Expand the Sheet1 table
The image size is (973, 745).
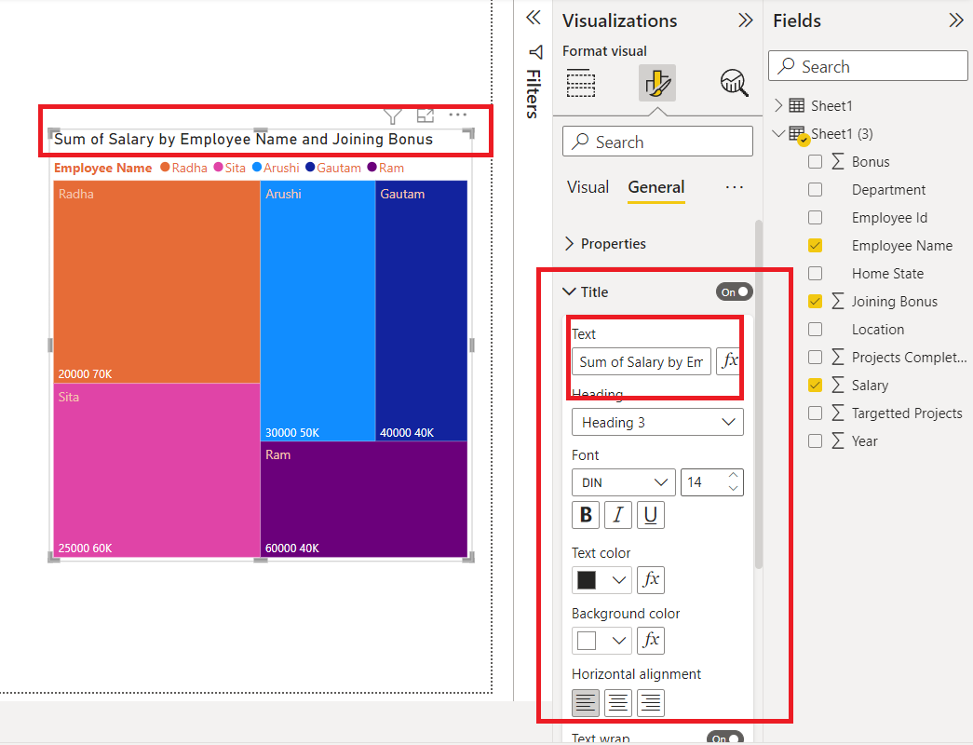coord(778,105)
